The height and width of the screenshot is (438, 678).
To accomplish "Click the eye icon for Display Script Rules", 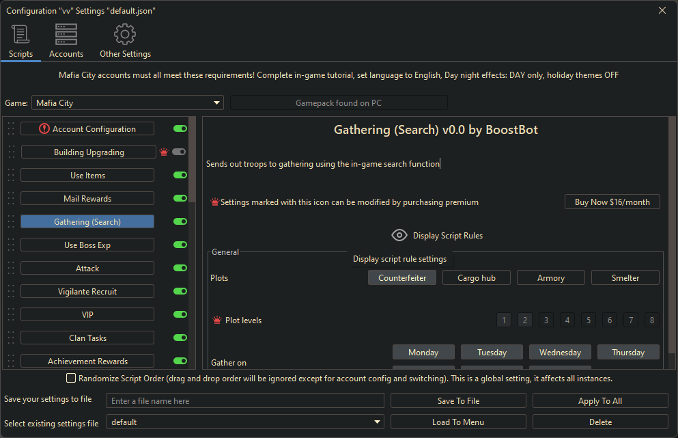I will point(399,236).
